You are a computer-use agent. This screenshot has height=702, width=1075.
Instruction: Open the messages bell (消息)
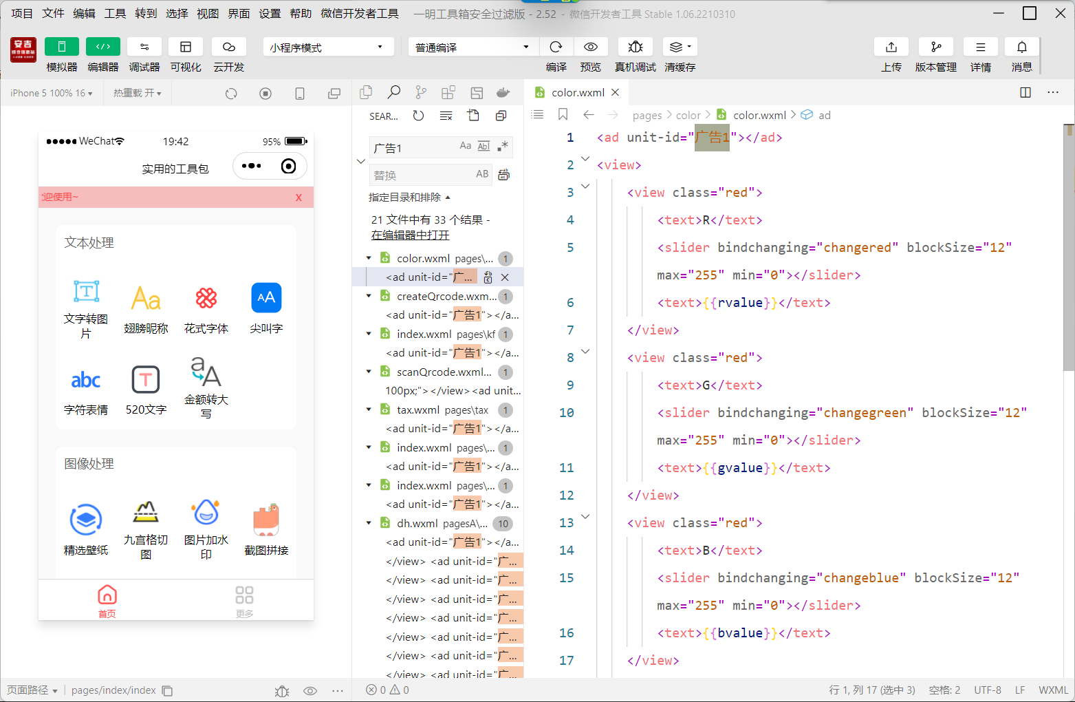pos(1022,47)
